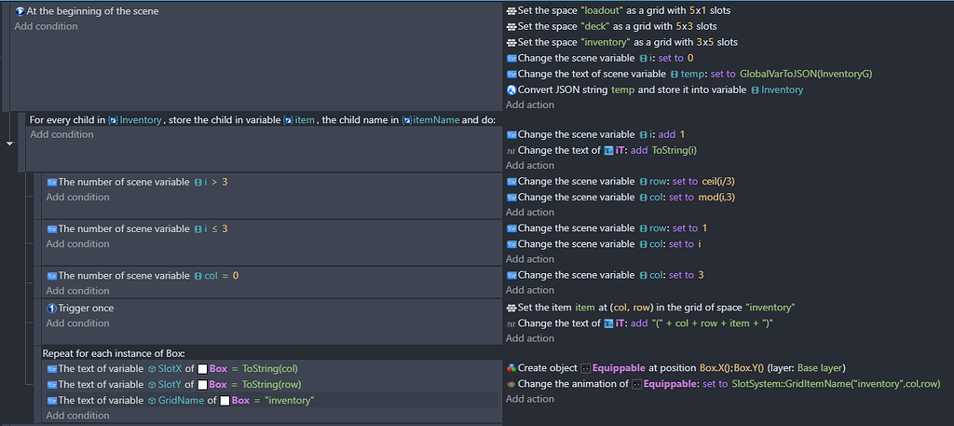Screen dimensions: 954x426
Task: Click the 'GlobalVarToJSON(InventoryG)' expression
Action: pyautogui.click(x=806, y=75)
